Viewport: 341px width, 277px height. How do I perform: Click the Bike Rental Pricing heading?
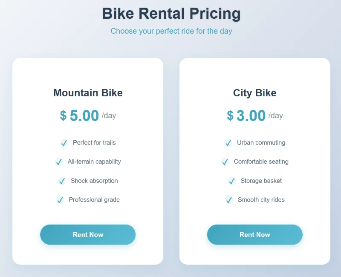[171, 14]
